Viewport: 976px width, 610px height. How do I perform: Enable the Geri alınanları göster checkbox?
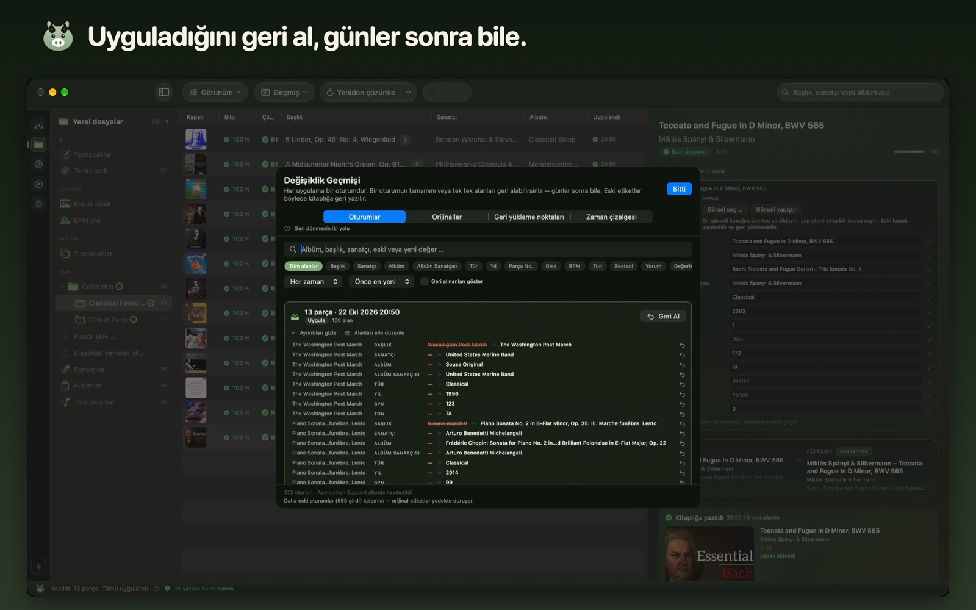425,281
